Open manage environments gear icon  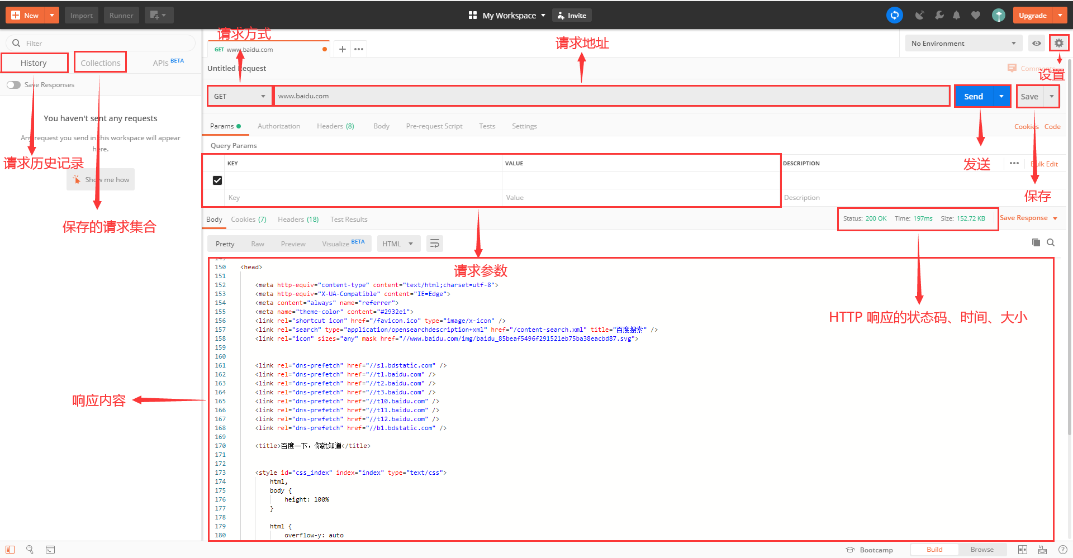1058,43
